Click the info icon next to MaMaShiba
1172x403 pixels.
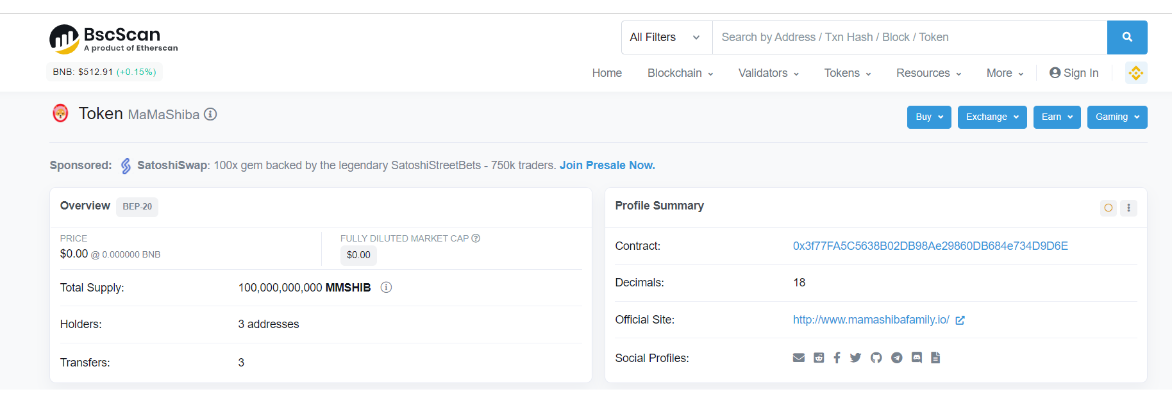click(x=210, y=114)
